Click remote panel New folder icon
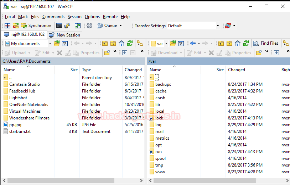Screen dimensions: 290x185 (259, 53)
